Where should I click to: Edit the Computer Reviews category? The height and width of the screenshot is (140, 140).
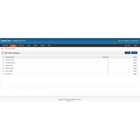pyautogui.click(x=135, y=63)
